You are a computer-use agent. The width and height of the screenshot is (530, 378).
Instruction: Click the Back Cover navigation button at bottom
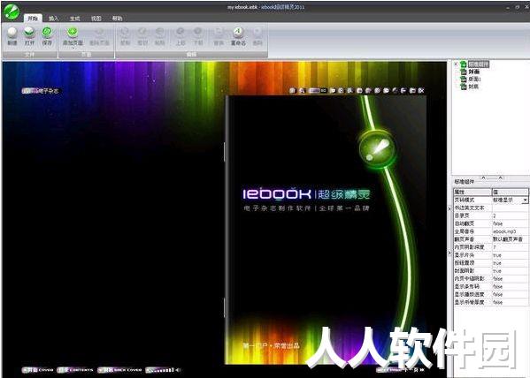(x=119, y=370)
